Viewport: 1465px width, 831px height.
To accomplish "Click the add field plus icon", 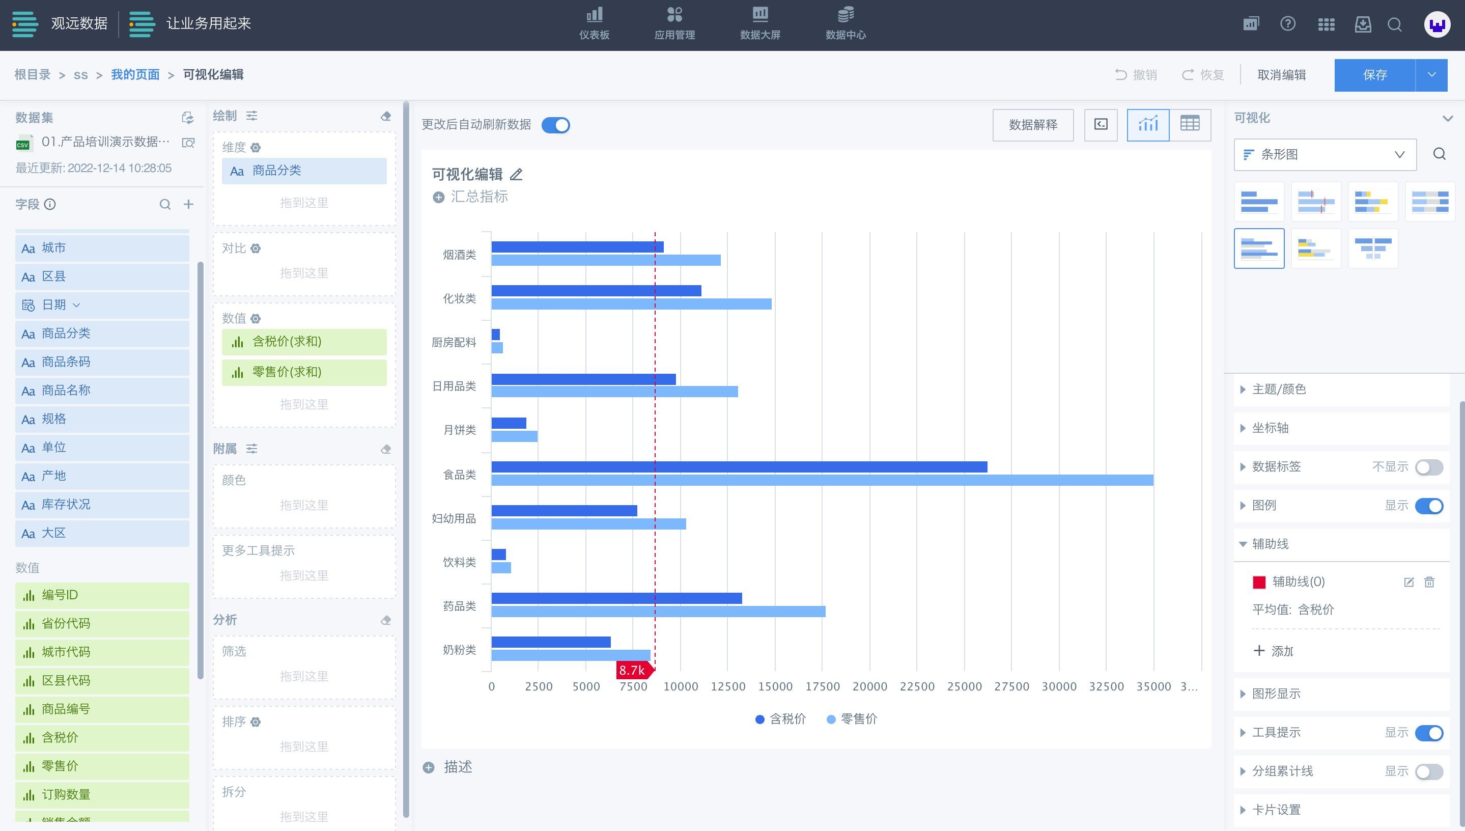I will [x=188, y=204].
